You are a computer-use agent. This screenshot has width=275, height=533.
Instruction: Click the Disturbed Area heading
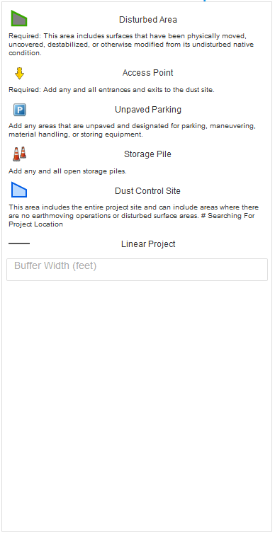(147, 20)
